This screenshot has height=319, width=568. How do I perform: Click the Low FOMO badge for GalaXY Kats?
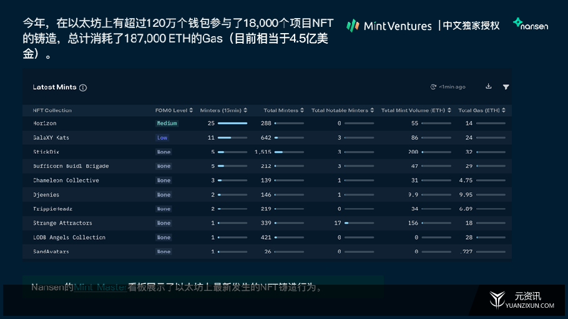click(162, 138)
